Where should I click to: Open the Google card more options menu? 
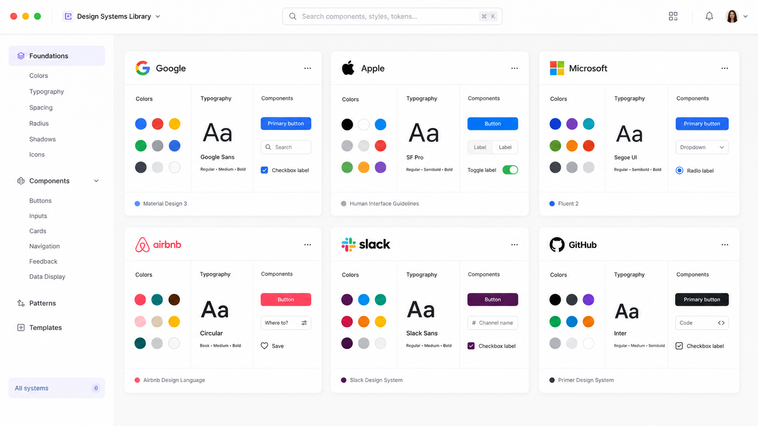click(308, 68)
